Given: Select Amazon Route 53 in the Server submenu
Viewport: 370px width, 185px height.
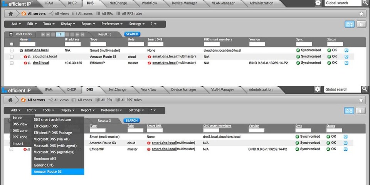Looking at the screenshot, I should [58, 172].
